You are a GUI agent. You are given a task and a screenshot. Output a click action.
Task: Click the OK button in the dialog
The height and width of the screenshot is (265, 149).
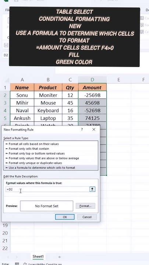(65, 217)
